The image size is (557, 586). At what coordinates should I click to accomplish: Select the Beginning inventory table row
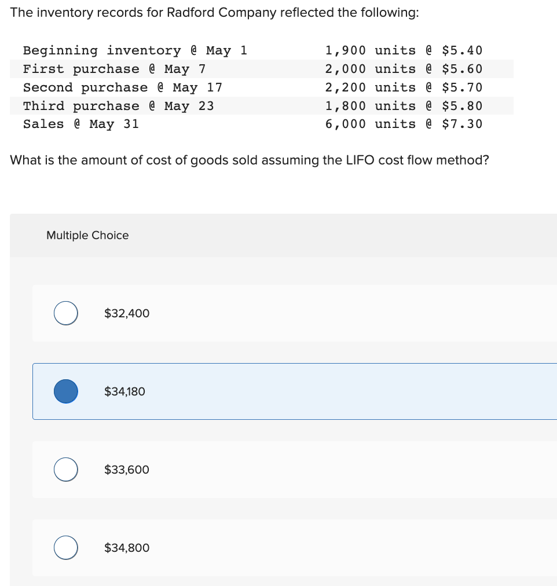click(261, 50)
